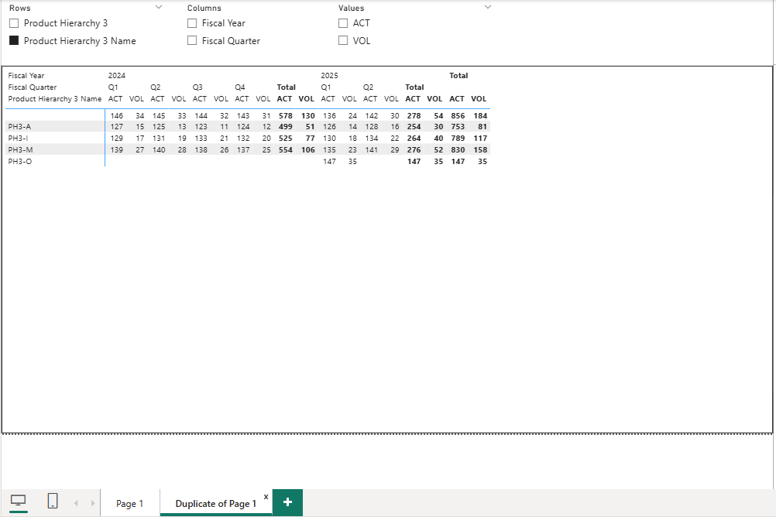
Task: Switch to mobile layout view icon
Action: click(x=53, y=501)
